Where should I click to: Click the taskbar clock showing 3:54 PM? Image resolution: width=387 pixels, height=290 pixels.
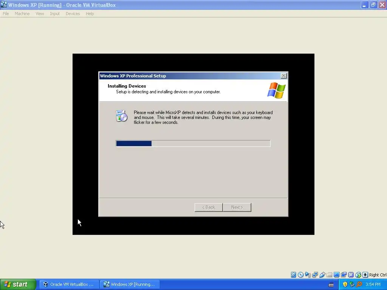coord(373,284)
